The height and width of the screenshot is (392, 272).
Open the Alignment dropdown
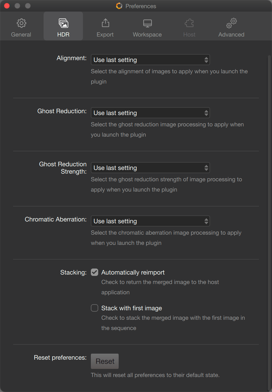point(150,60)
